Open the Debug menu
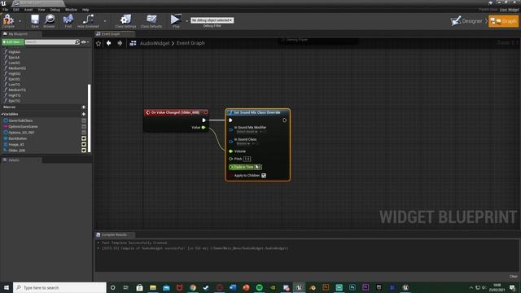 (55, 10)
